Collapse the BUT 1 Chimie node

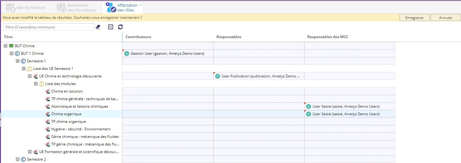[12, 54]
